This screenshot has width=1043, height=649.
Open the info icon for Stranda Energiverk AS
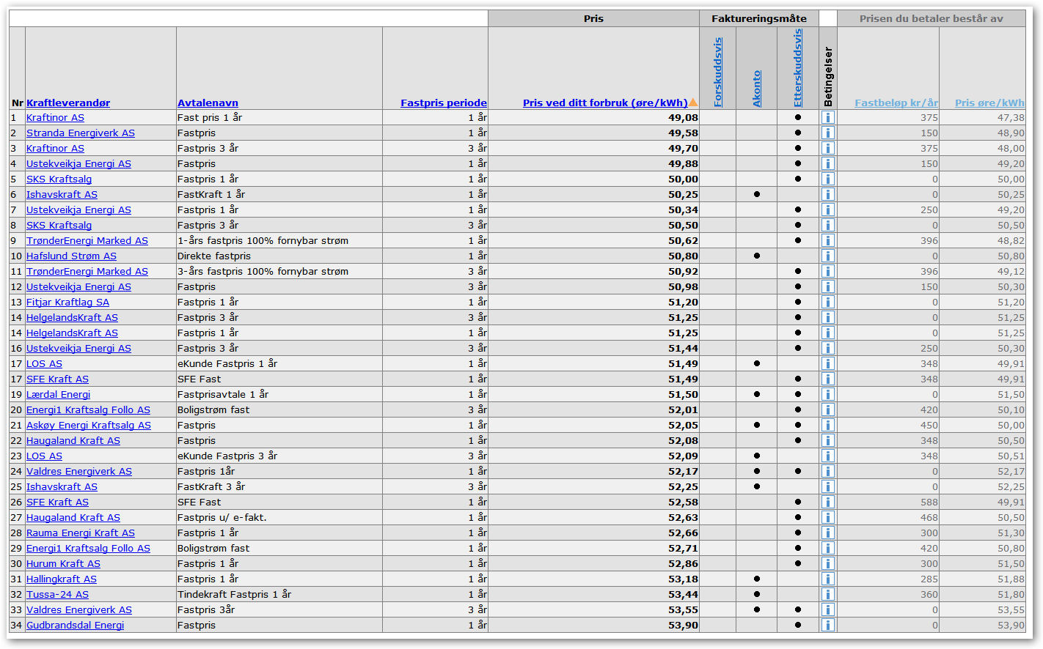click(x=827, y=133)
